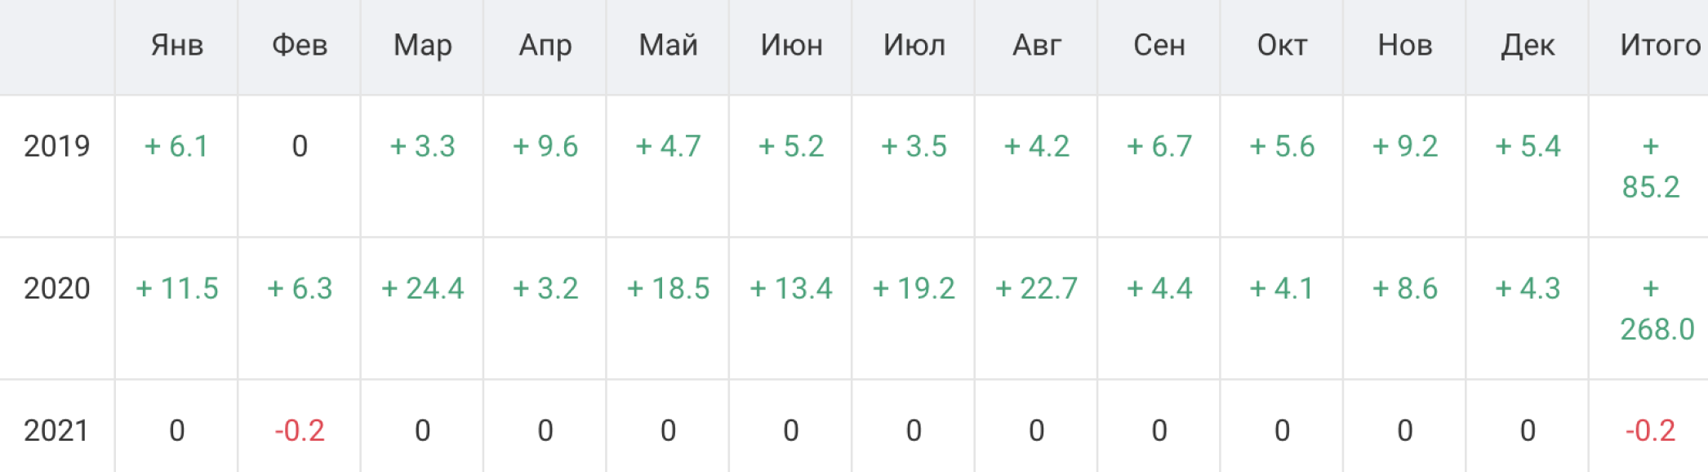Click the Май column header
Viewport: 1708px width, 472px height.
[x=668, y=46]
